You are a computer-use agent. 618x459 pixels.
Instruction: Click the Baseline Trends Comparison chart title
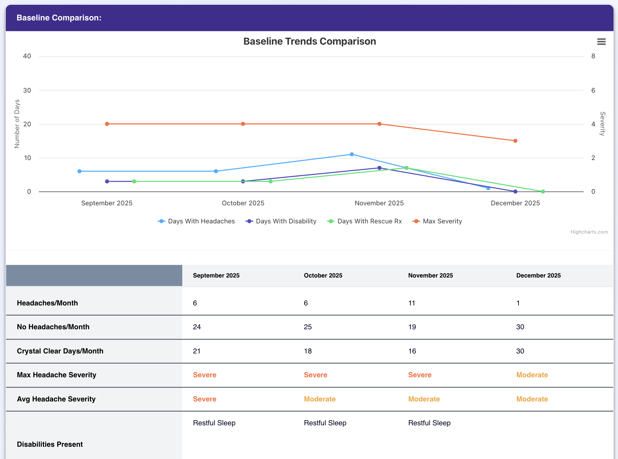(310, 41)
